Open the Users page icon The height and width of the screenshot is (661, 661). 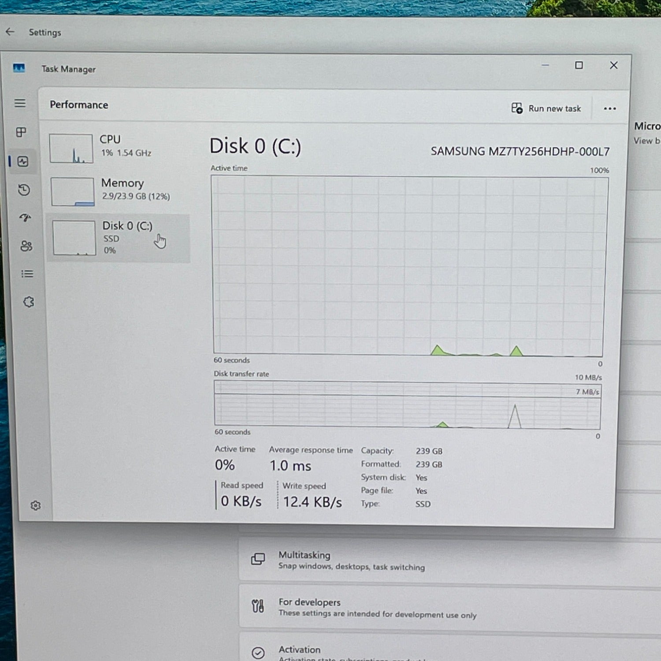(x=26, y=246)
